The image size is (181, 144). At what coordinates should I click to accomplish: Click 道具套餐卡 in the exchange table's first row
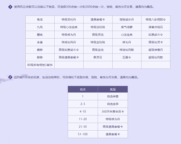pos(98,19)
